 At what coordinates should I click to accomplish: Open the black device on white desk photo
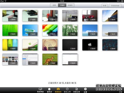[x=30, y=16]
